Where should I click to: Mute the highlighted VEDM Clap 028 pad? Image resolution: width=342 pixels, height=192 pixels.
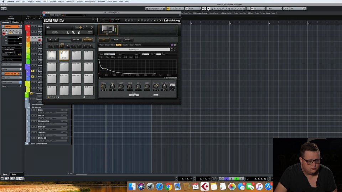click(x=61, y=52)
